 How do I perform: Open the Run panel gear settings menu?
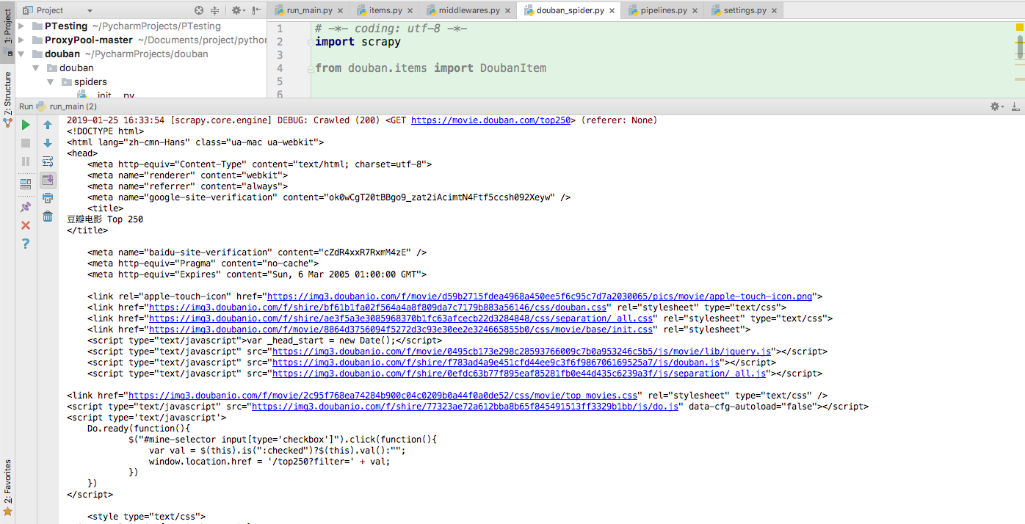[x=997, y=106]
